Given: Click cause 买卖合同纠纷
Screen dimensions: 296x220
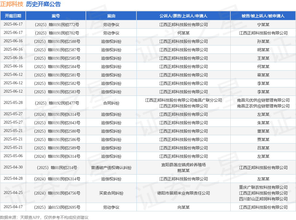Looking at the screenshot, I should pyautogui.click(x=111, y=193).
